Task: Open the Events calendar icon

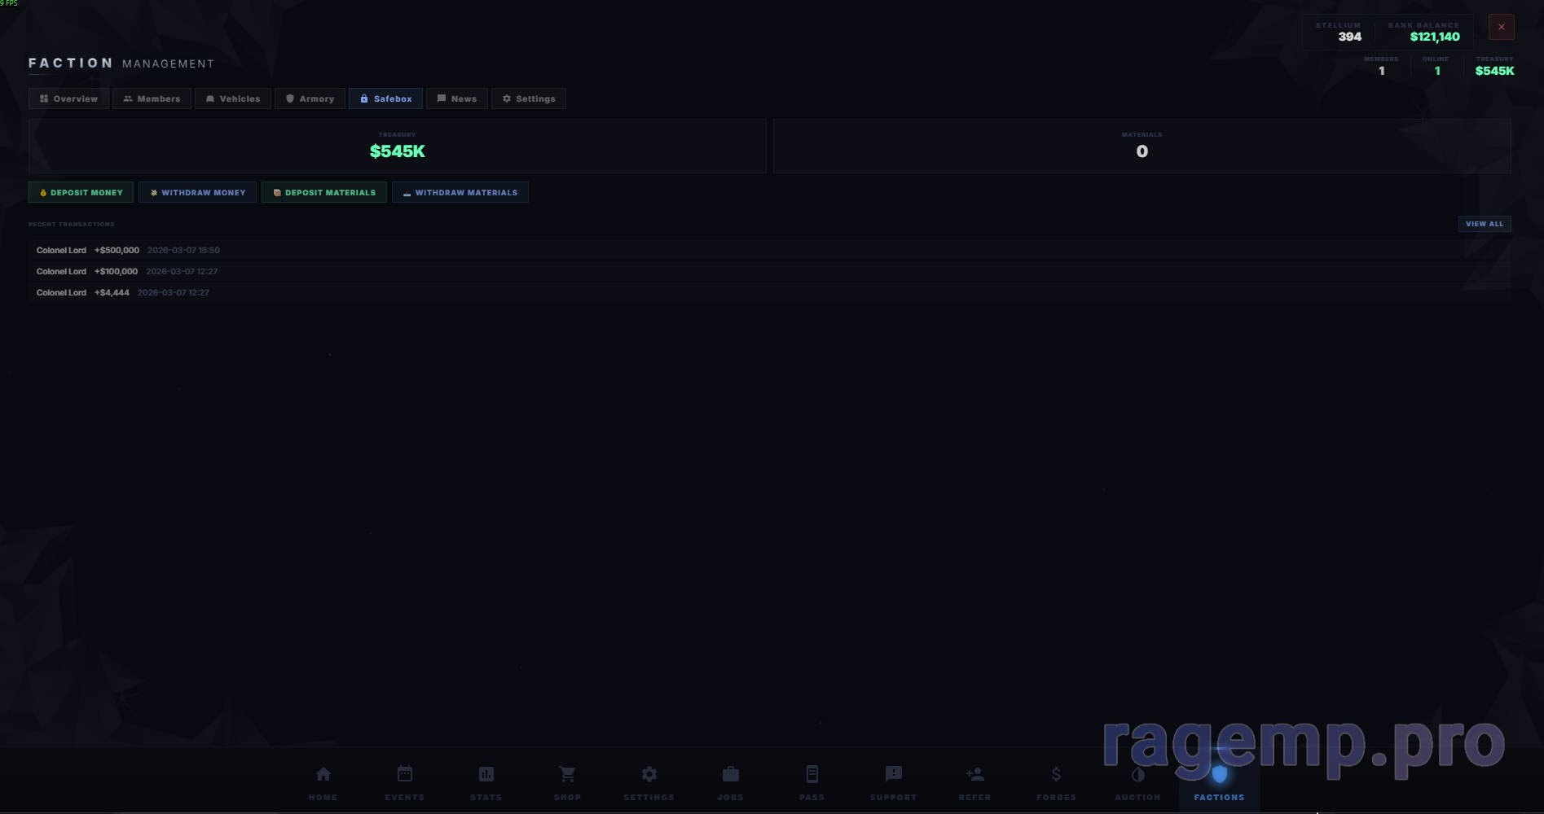Action: 405,775
